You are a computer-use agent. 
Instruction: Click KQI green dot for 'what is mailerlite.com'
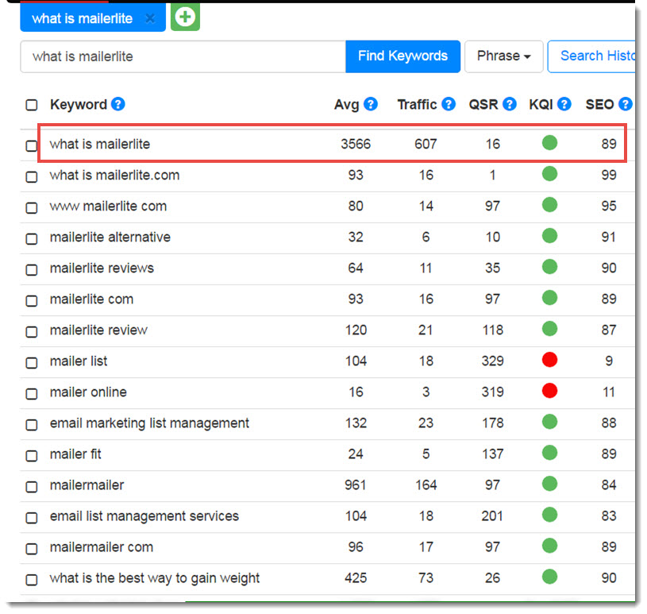[x=549, y=174]
